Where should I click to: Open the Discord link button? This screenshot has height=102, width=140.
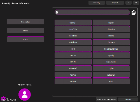coord(128,99)
